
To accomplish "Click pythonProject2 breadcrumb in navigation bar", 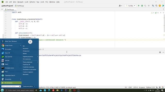I will tap(7, 6).
